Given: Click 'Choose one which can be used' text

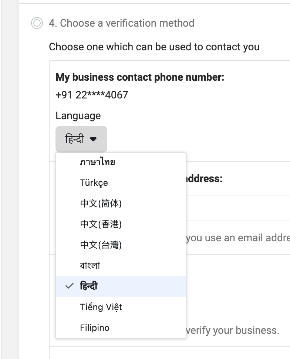Looking at the screenshot, I should pos(154,47).
